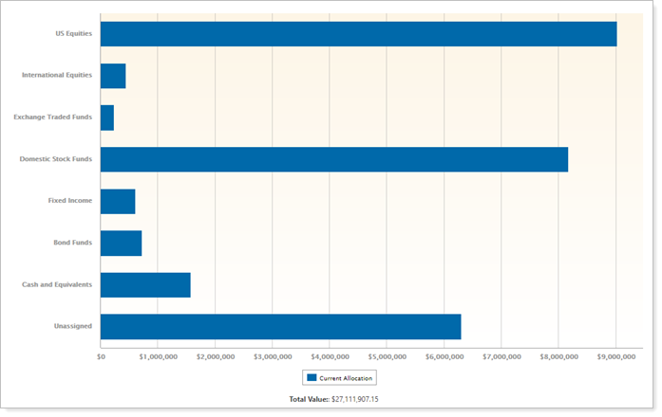The width and height of the screenshot is (662, 417).
Task: Select the Fixed Income category label
Action: pos(70,201)
